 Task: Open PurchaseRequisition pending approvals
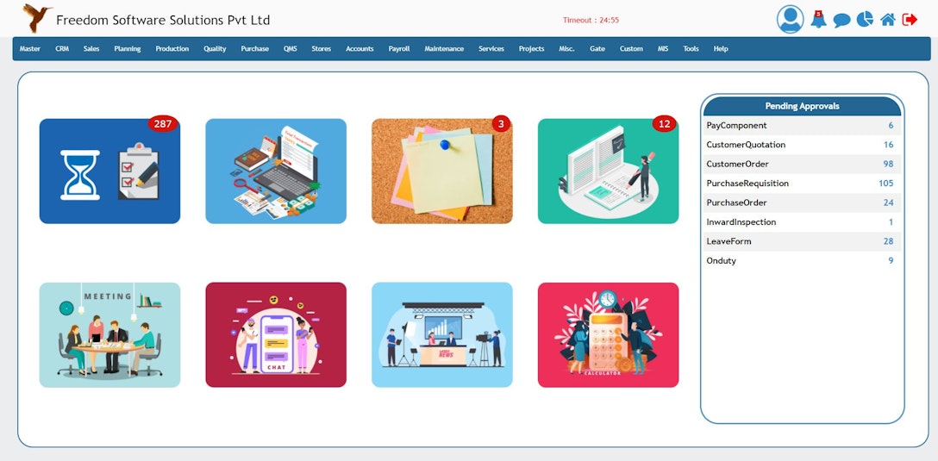[801, 184]
